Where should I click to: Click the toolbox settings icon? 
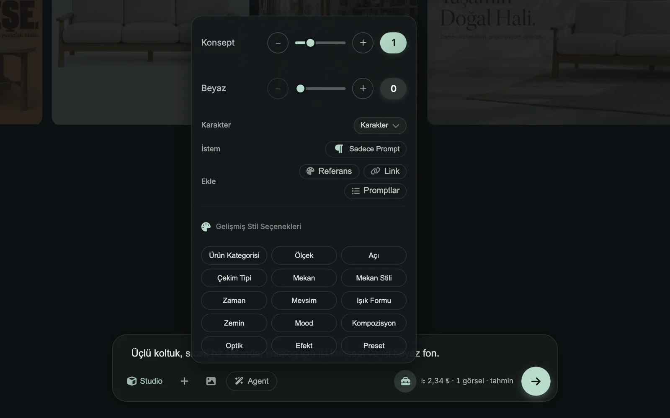405,381
